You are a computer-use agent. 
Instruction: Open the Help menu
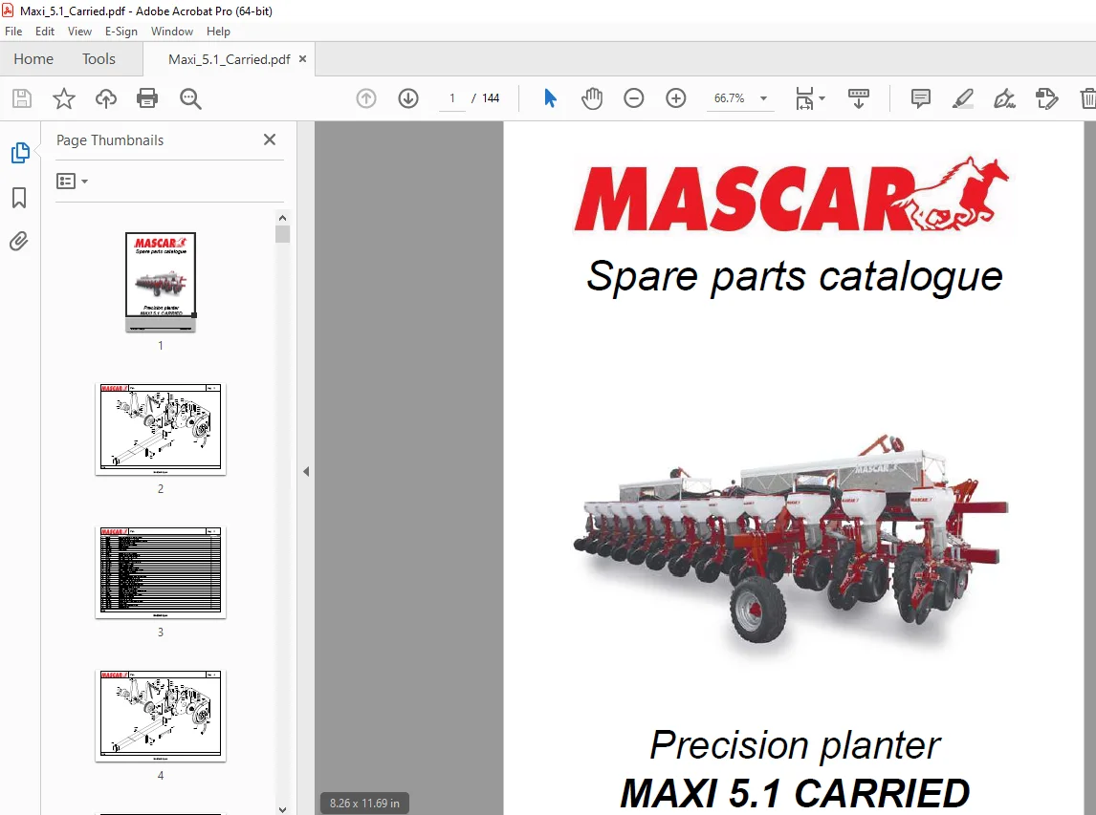tap(218, 32)
